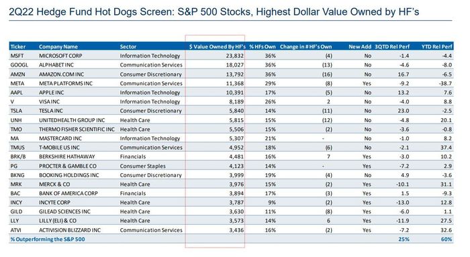Click the New Add column header

(360, 47)
